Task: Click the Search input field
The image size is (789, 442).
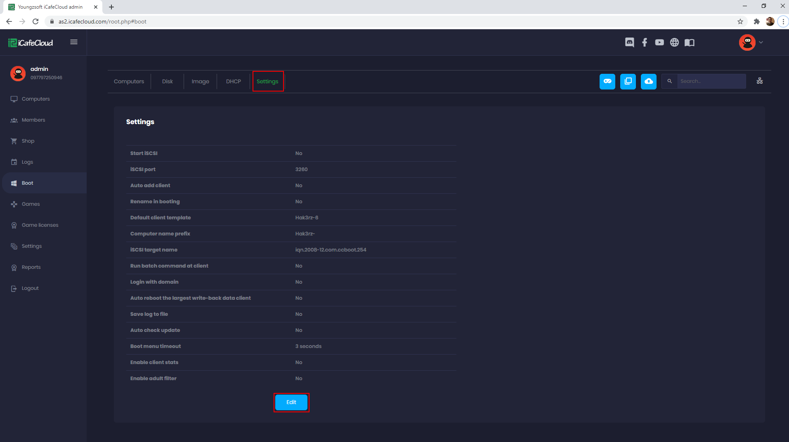Action: coord(711,81)
